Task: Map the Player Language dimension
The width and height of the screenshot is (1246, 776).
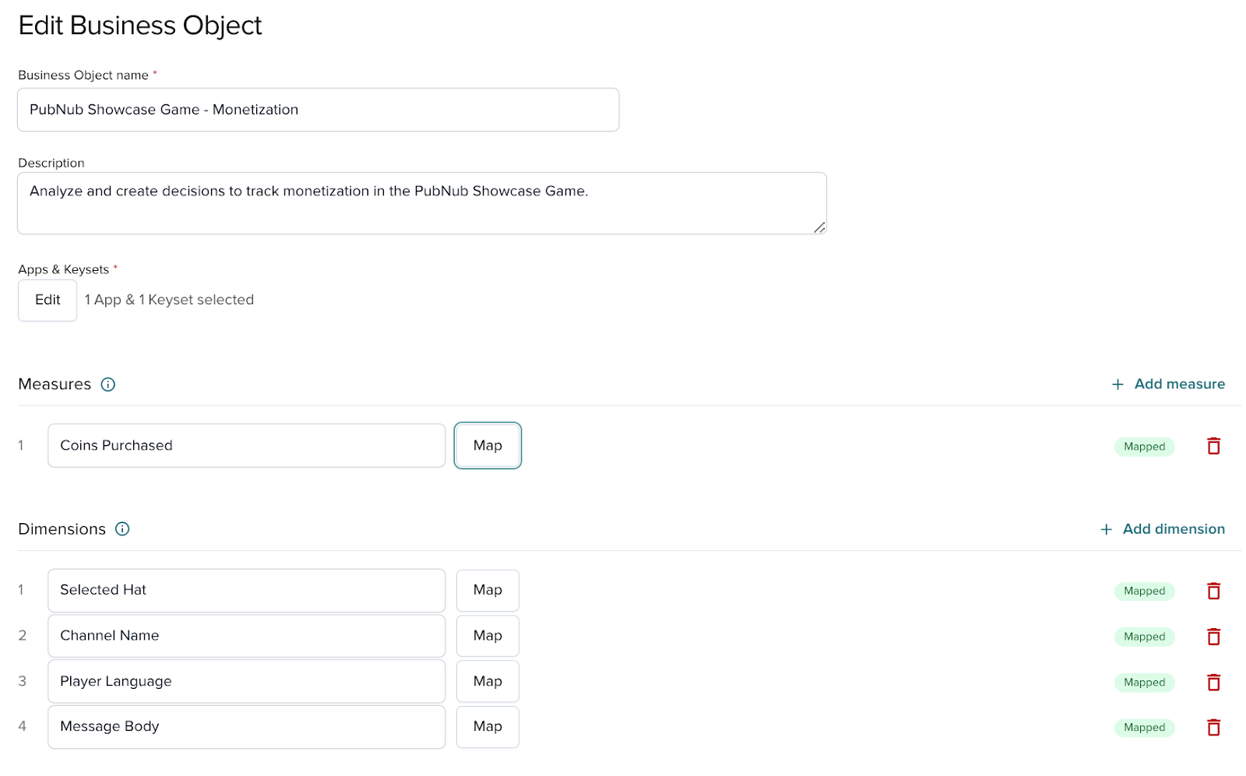Action: point(487,682)
